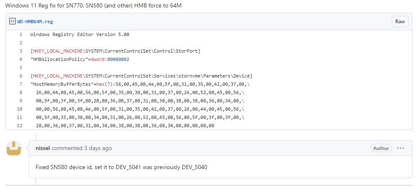The width and height of the screenshot is (417, 189).
Task: Click the Author badge on the comment
Action: pyautogui.click(x=381, y=148)
